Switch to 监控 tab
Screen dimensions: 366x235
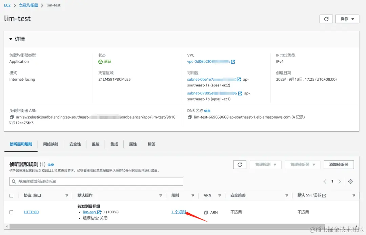(x=96, y=144)
